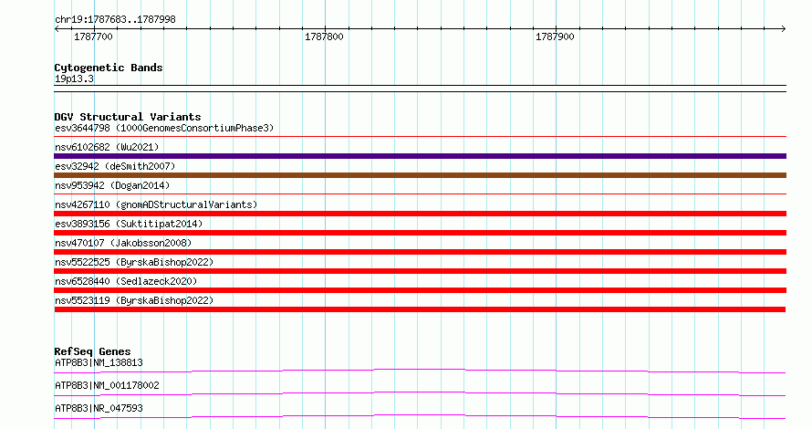Click the RefSeq Genes track heading
The image size is (812, 429).
[x=92, y=351]
